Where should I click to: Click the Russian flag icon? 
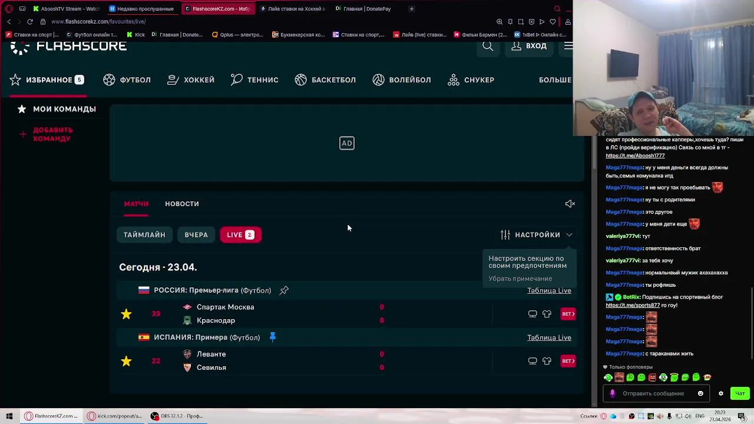[x=144, y=290]
